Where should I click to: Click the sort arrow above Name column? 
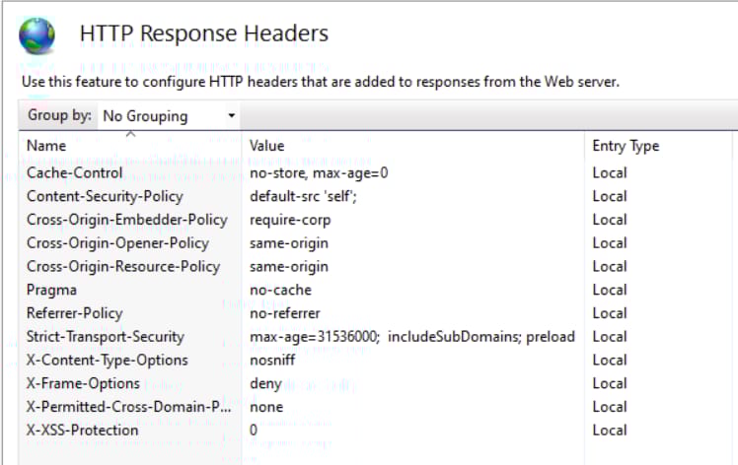pyautogui.click(x=130, y=134)
